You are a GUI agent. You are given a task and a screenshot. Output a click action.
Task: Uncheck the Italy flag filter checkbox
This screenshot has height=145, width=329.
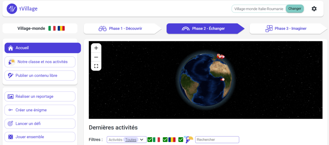[150, 139]
